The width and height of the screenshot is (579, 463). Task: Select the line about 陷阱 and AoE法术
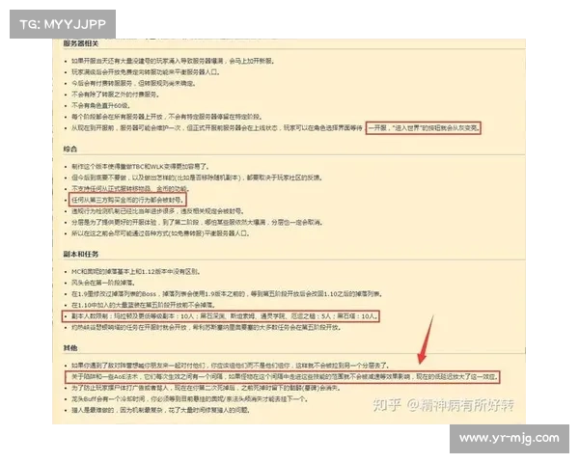(285, 377)
